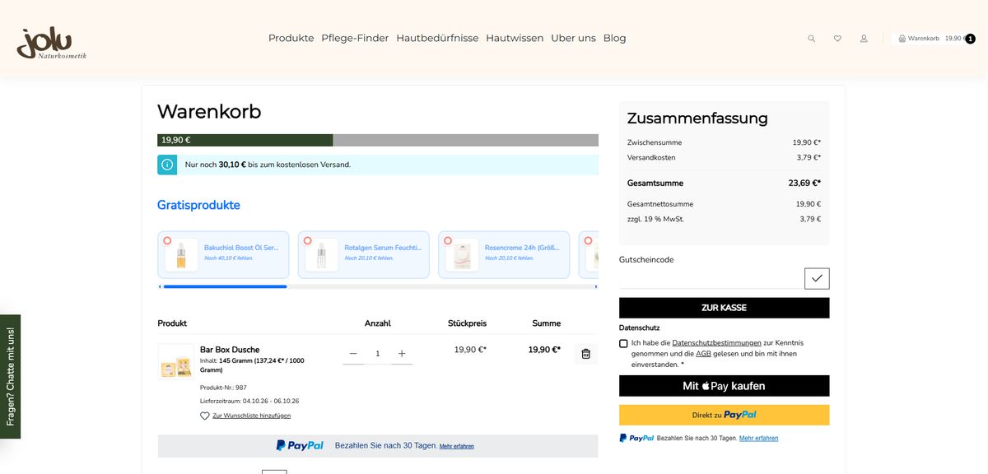Open the Fragen? Chatte mit uns tab

click(x=10, y=376)
